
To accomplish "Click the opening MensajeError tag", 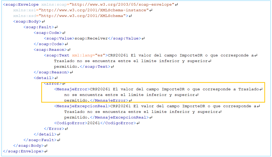I will 72,89.
